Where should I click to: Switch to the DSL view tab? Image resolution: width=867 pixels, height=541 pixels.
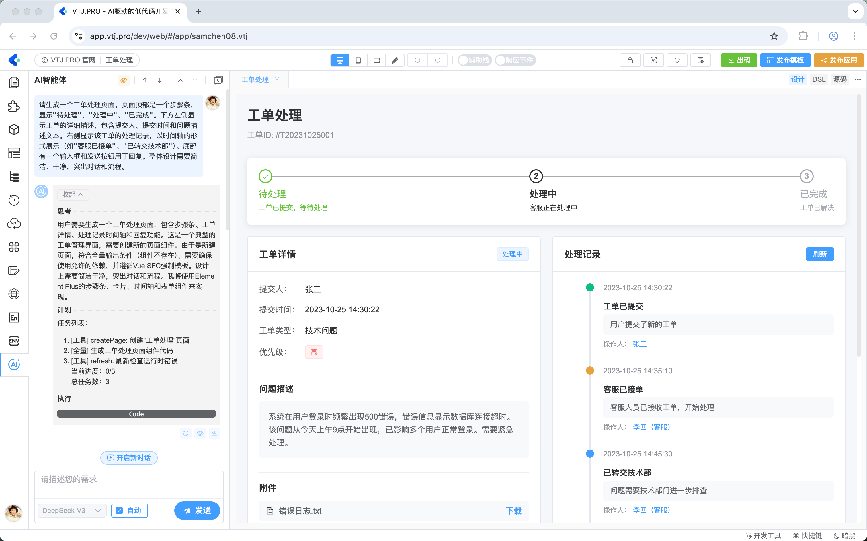coord(818,79)
